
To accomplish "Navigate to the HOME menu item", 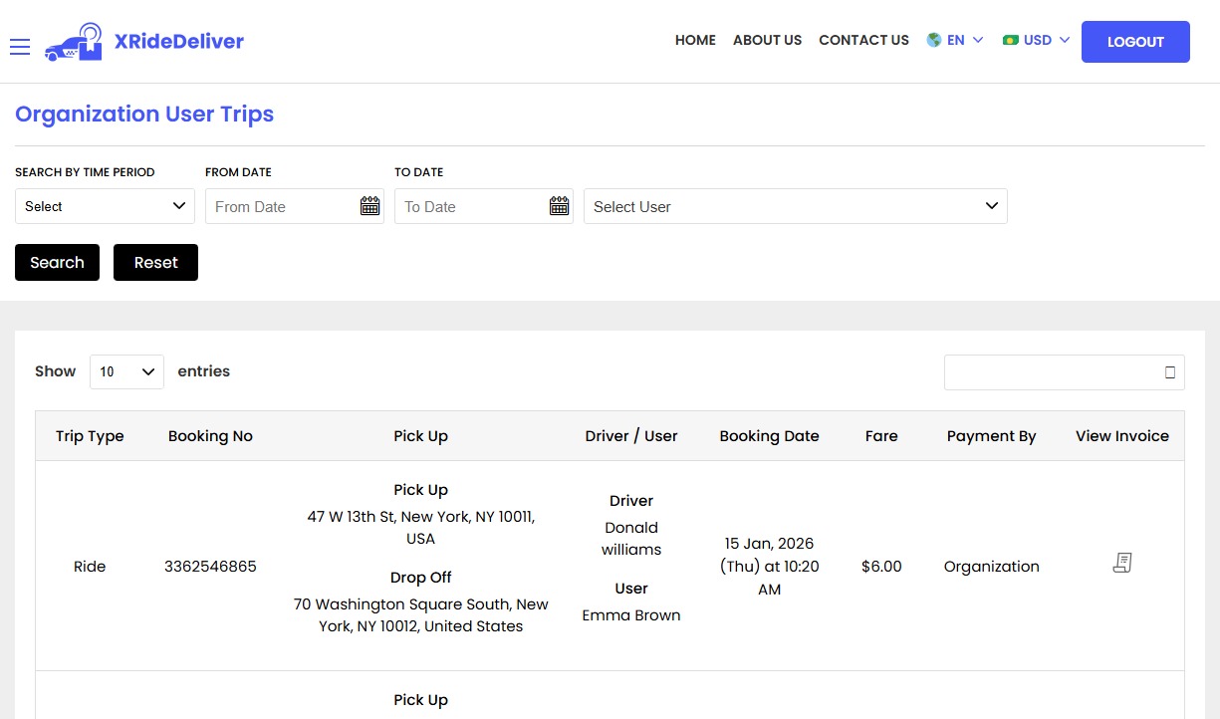I will click(x=694, y=41).
